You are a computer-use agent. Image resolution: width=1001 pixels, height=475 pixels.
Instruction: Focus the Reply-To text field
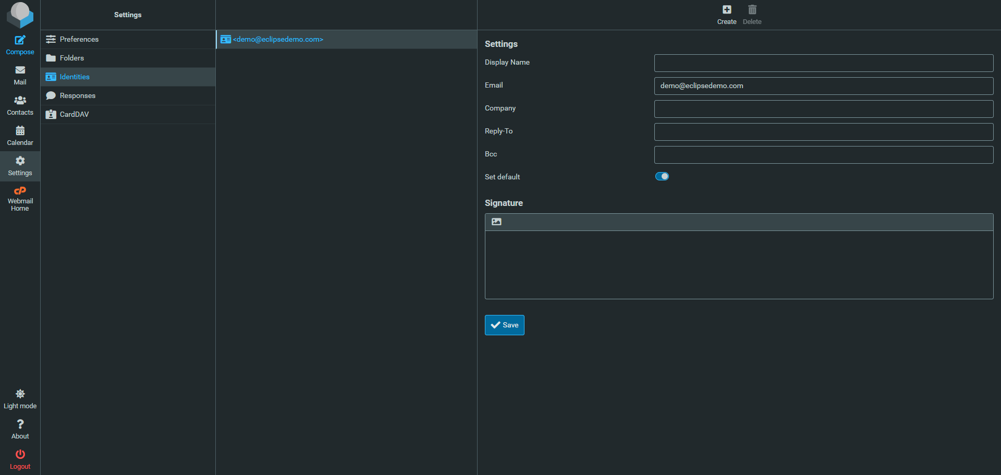tap(823, 132)
